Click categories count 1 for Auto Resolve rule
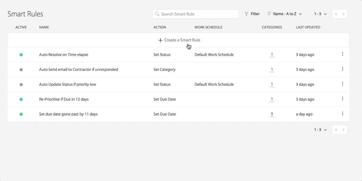 pos(272,54)
